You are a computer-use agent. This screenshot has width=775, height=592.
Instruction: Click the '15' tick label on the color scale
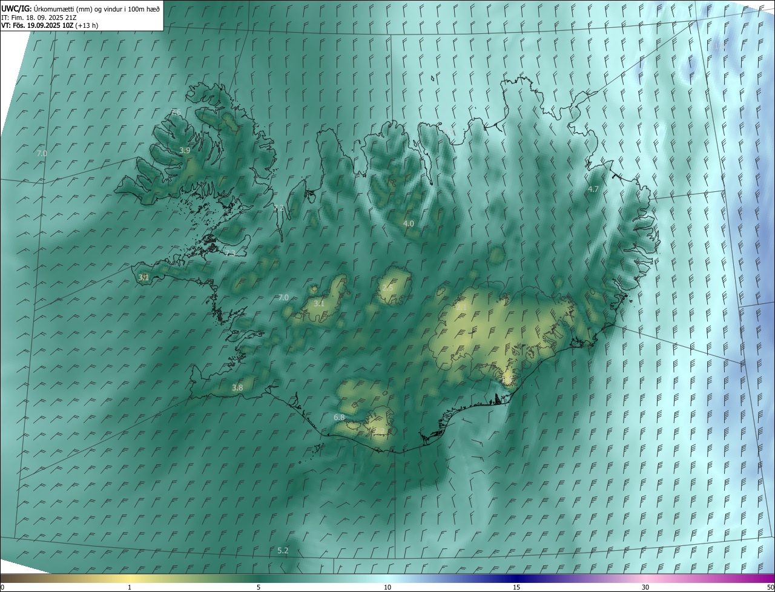(x=516, y=587)
